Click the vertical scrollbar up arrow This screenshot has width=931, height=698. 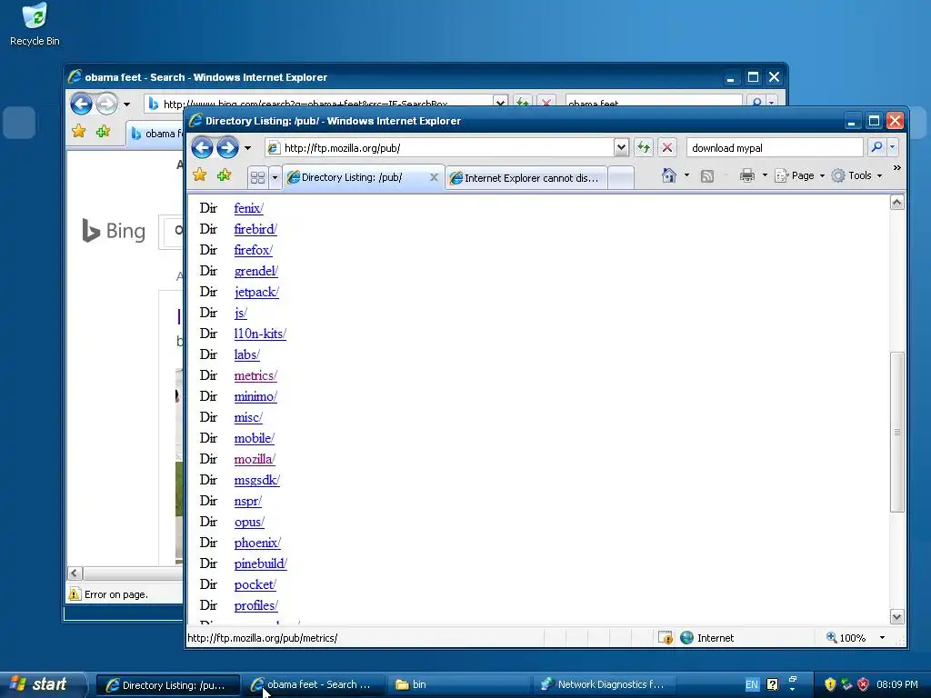point(896,203)
